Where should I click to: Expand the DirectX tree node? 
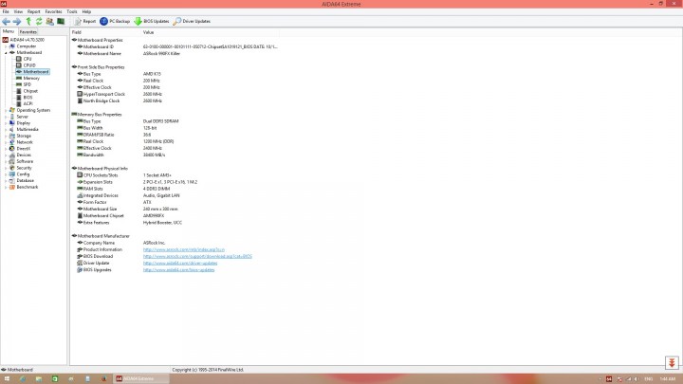[x=6, y=149]
